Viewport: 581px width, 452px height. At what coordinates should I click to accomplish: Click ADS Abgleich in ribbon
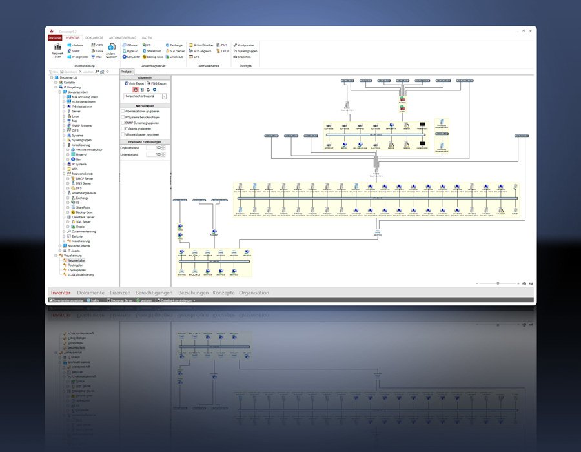click(x=200, y=51)
